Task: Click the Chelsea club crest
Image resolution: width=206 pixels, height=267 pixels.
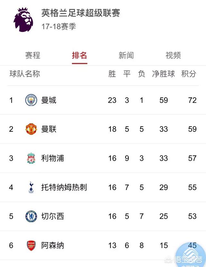Action: tap(31, 216)
